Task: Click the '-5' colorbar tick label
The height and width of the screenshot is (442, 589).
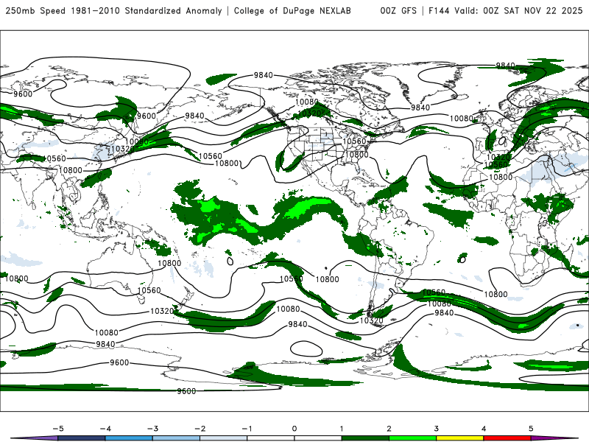Action: pyautogui.click(x=58, y=429)
